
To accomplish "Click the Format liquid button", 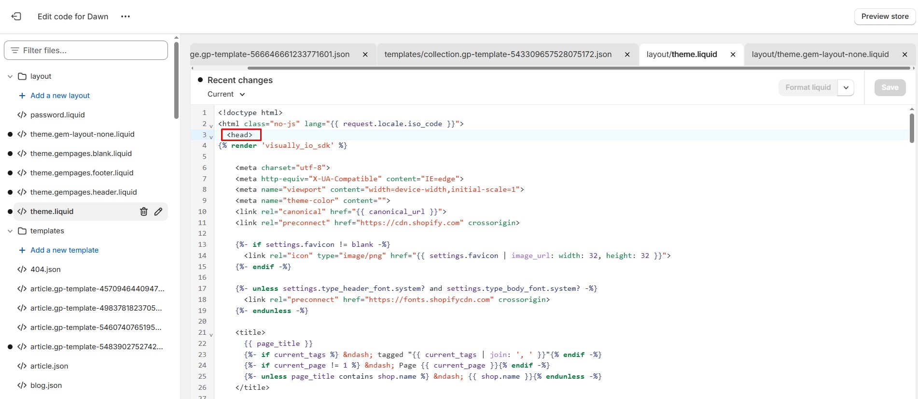I will 808,87.
